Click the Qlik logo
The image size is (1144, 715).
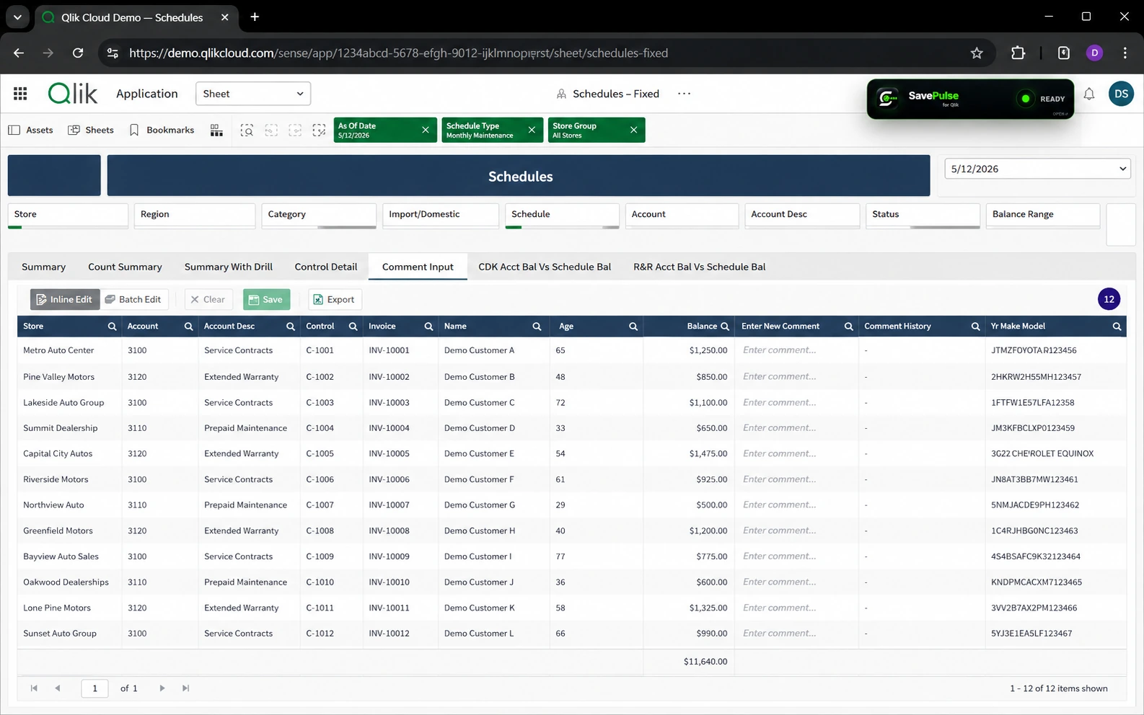[73, 94]
